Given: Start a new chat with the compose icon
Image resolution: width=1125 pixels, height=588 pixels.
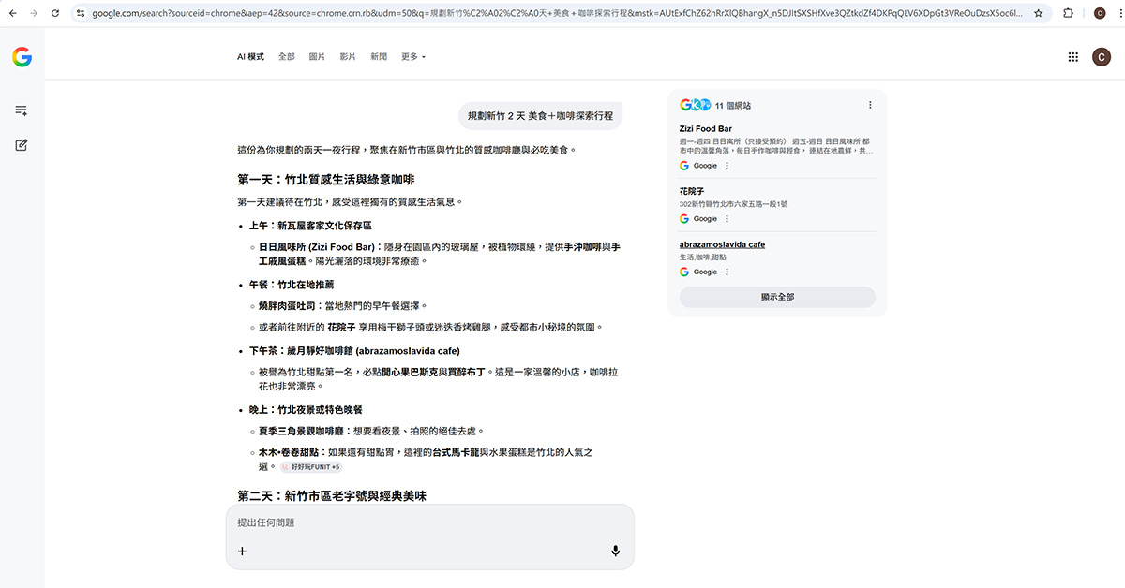Looking at the screenshot, I should (x=21, y=144).
